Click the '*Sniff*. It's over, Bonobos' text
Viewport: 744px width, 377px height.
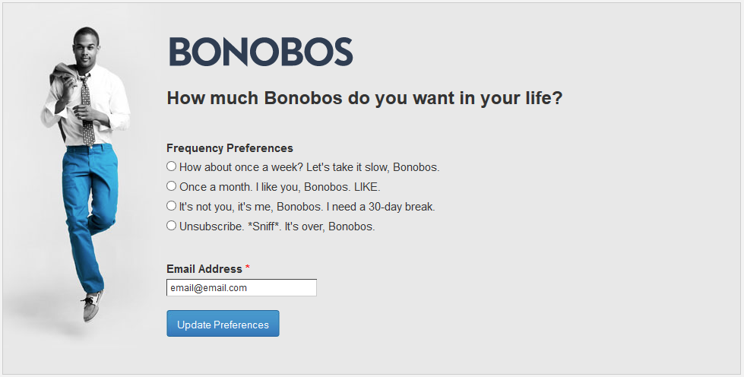pyautogui.click(x=312, y=227)
